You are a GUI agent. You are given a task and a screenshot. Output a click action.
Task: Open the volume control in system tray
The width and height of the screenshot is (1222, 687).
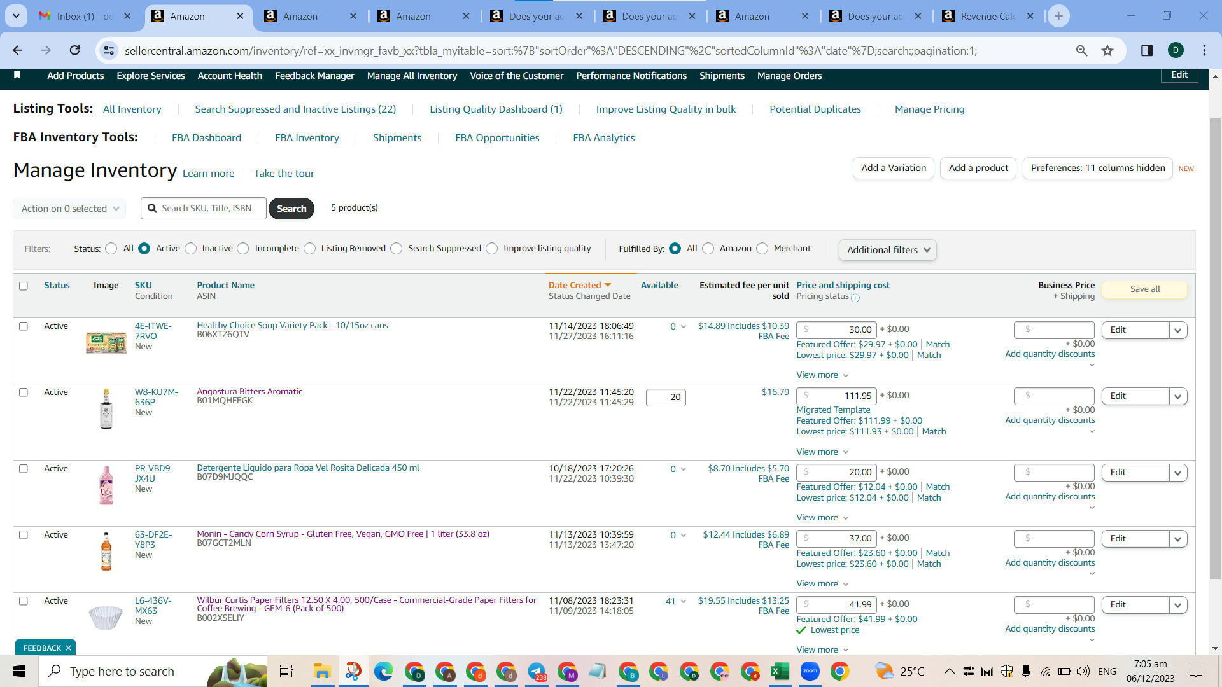click(x=1083, y=671)
